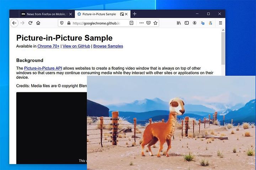
Task: Click the blue translate extension icon
Action: (203, 23)
